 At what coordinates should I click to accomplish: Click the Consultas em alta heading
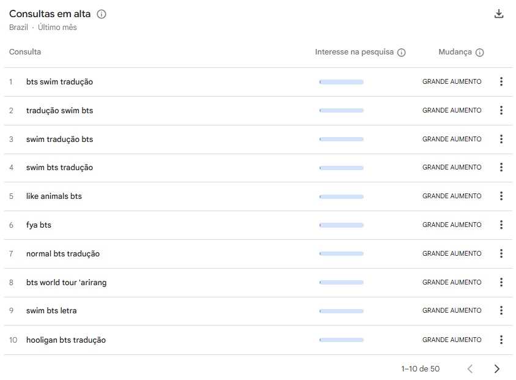pos(50,14)
